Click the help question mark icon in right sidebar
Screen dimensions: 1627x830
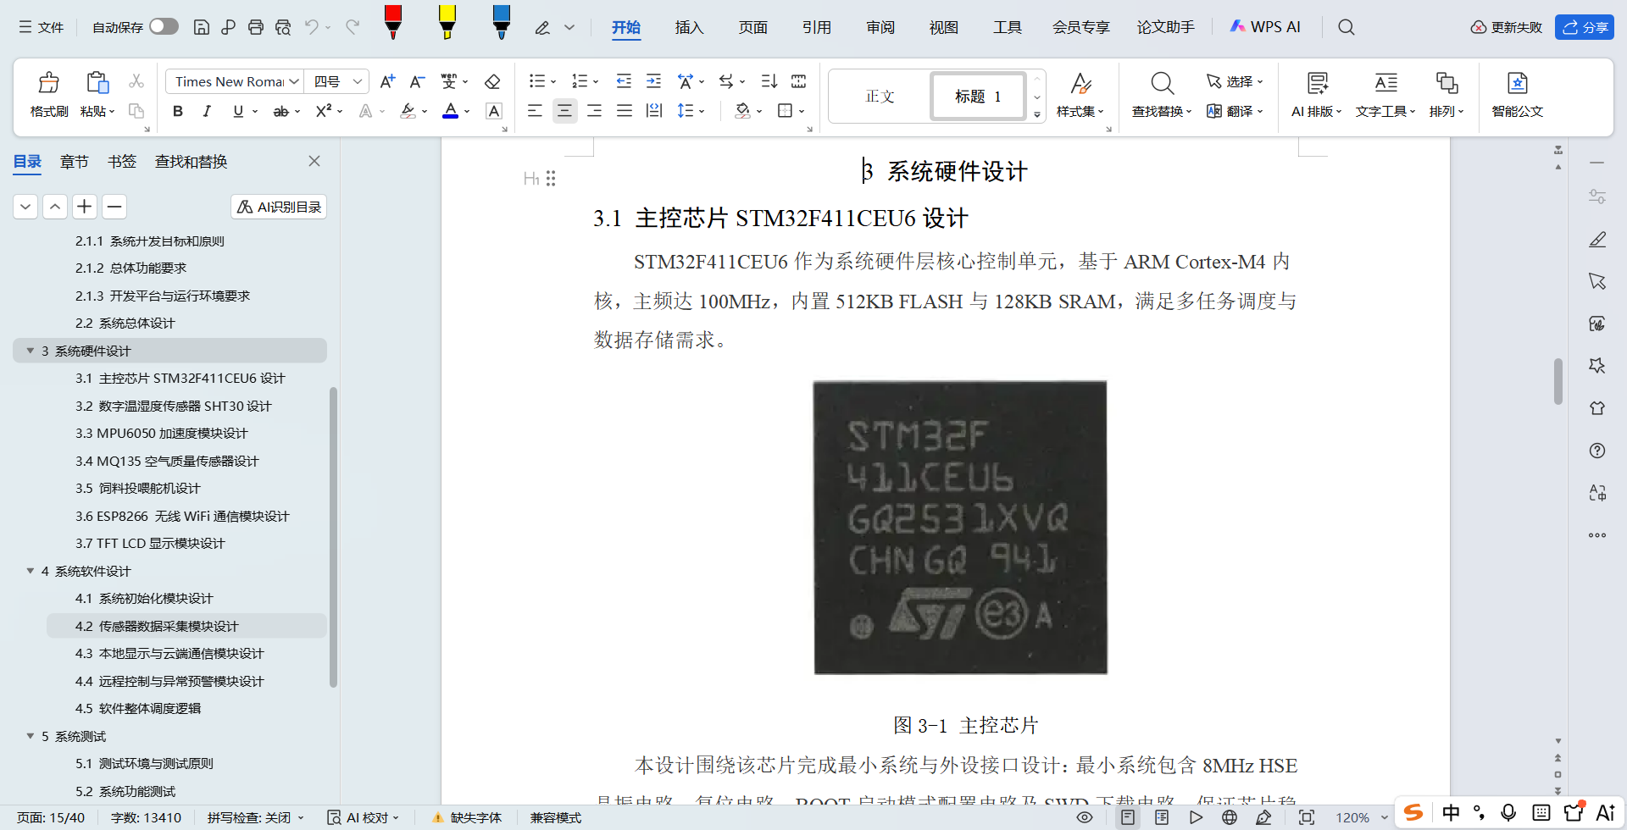pyautogui.click(x=1597, y=451)
